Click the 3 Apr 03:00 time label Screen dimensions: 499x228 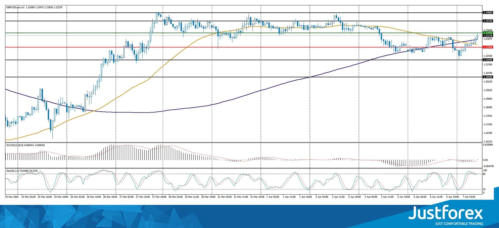click(372, 197)
